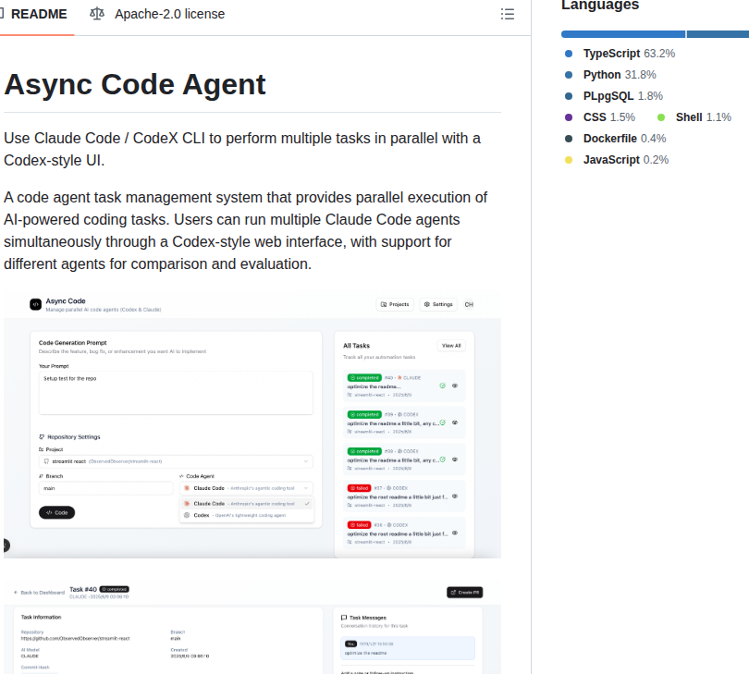Click the eye icon on task #40
This screenshot has width=749, height=674.
(455, 386)
